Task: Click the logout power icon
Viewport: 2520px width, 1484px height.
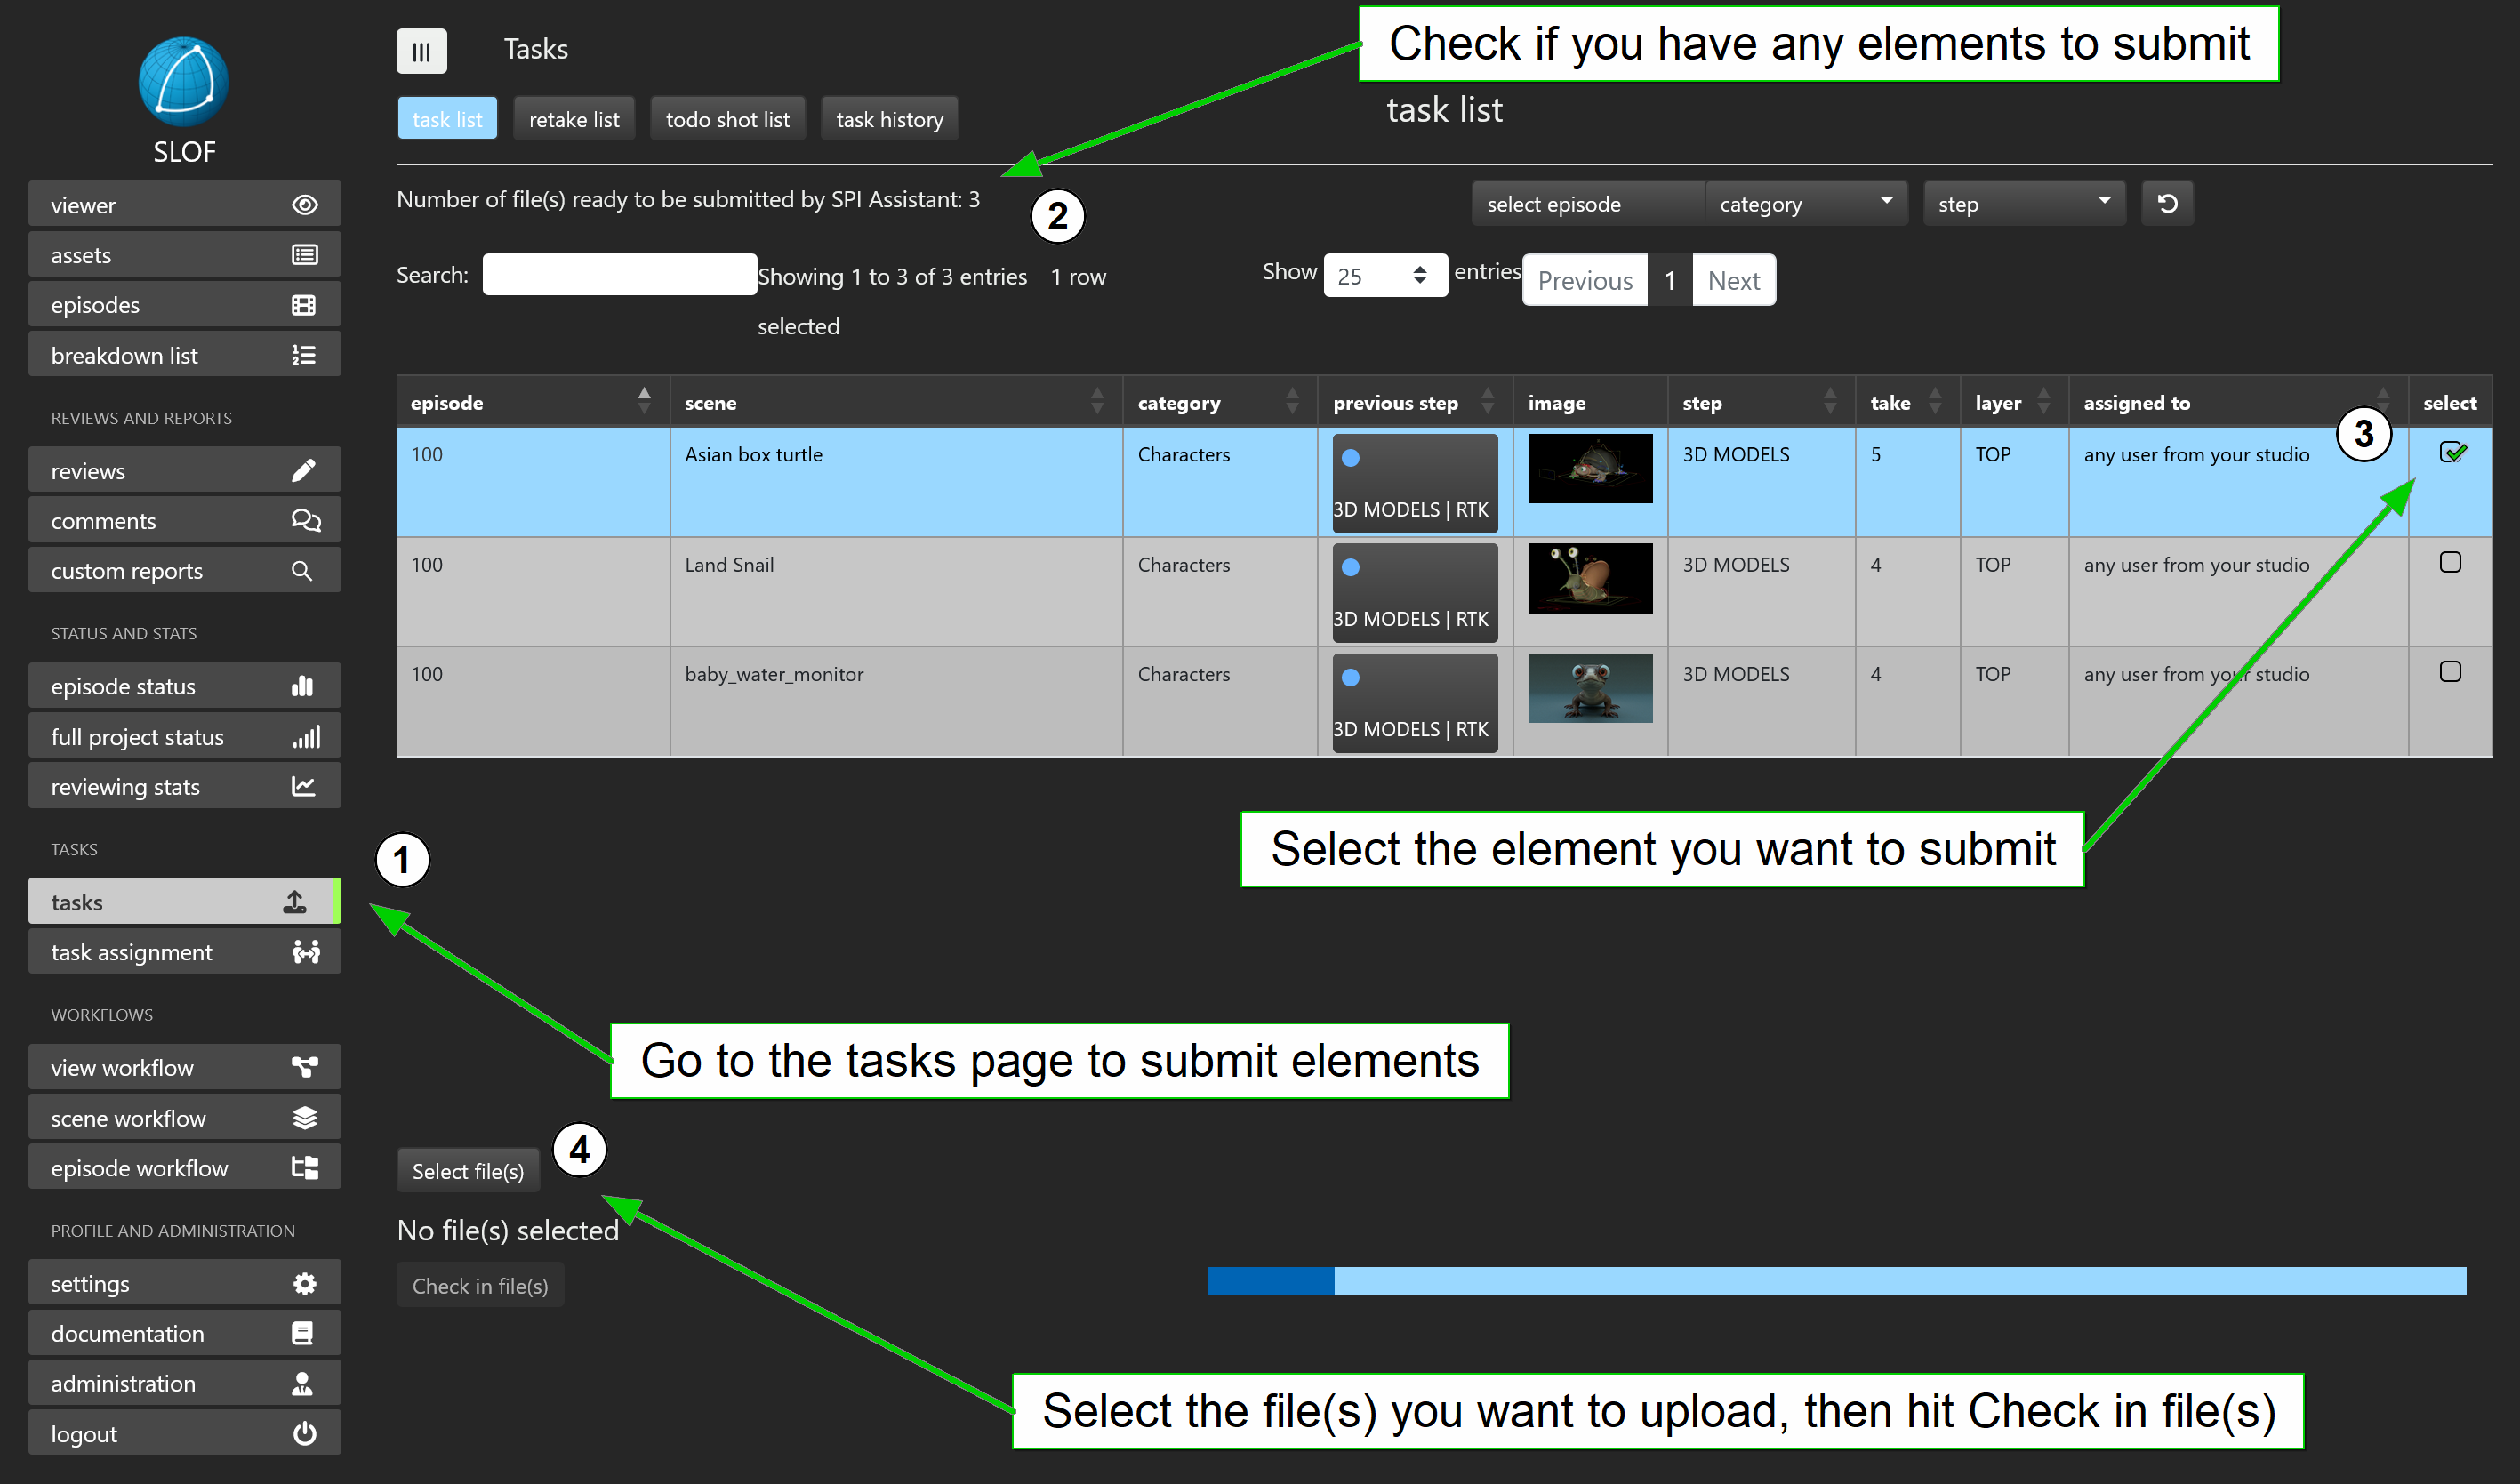Action: pos(304,1433)
